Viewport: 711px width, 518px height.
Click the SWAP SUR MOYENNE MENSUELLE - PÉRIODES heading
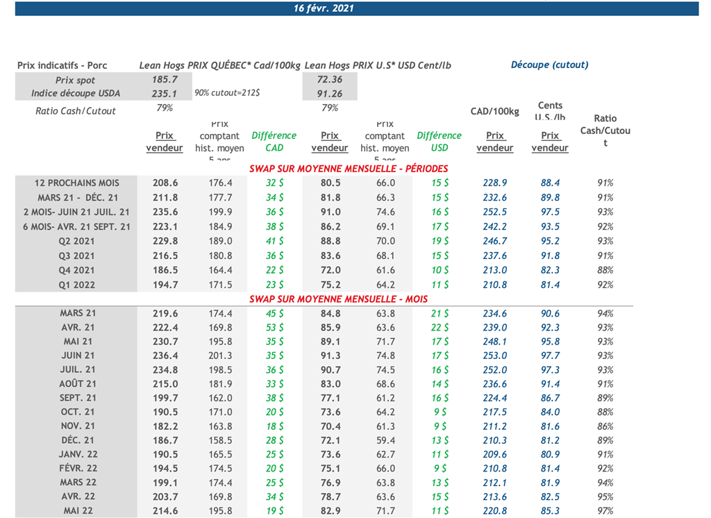(x=349, y=169)
